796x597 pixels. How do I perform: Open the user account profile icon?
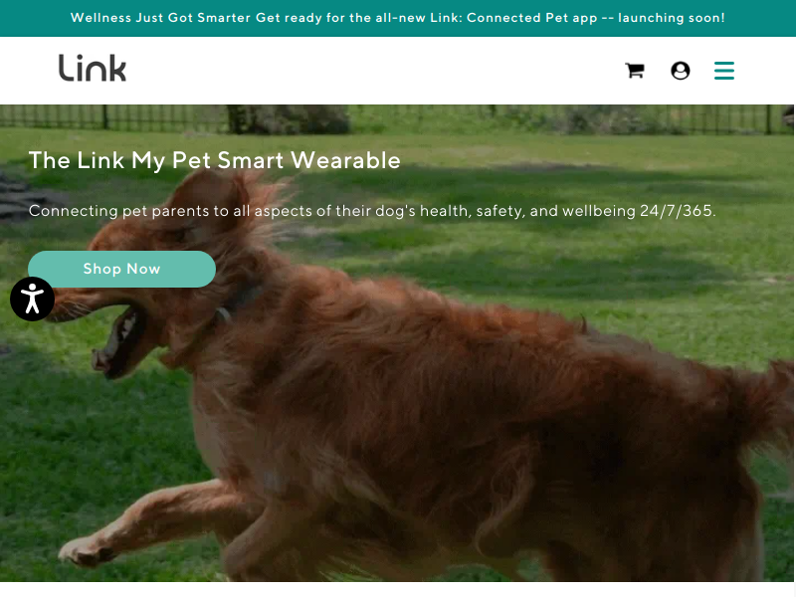pos(681,70)
